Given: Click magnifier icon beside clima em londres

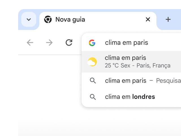Looking at the screenshot, I should point(93,97).
